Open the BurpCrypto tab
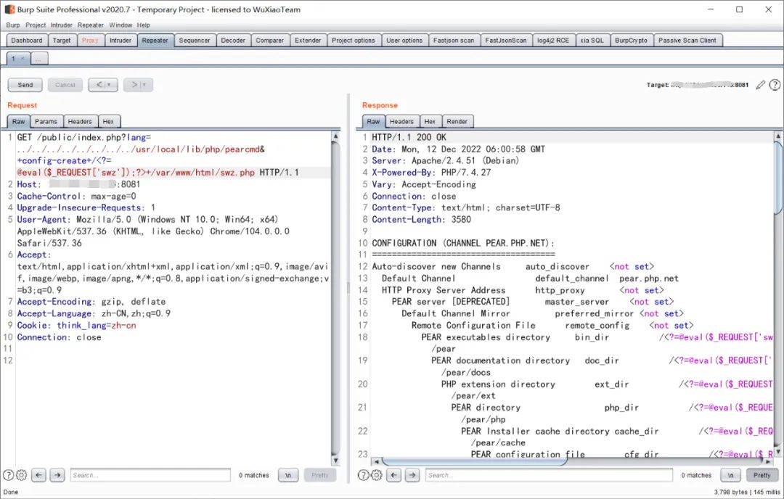784x499 pixels. point(632,41)
